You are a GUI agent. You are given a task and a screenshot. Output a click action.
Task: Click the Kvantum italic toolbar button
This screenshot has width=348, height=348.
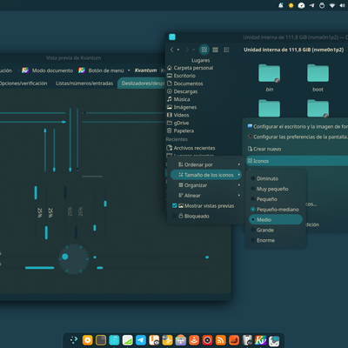145,70
